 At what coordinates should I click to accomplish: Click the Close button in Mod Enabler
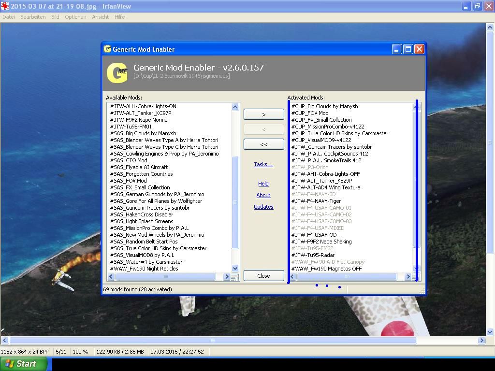[x=263, y=276]
